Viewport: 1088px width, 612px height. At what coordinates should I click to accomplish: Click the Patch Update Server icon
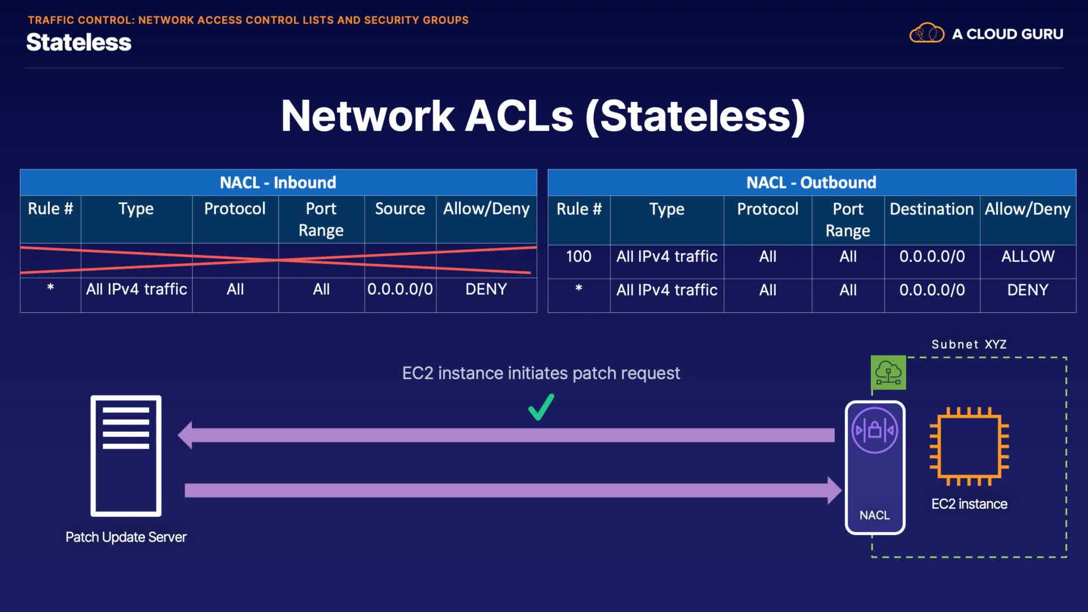126,456
